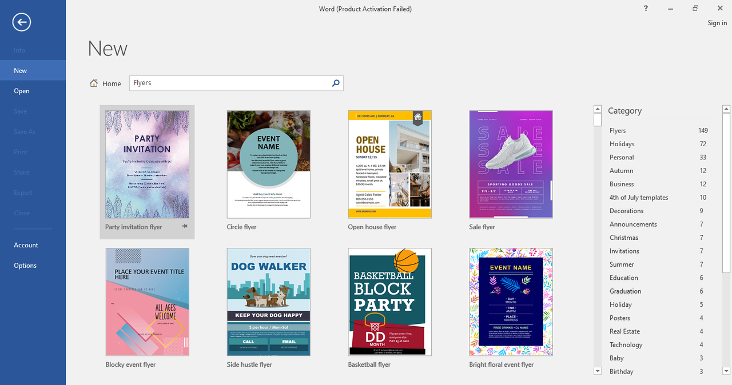732x385 pixels.
Task: Restore down the Word window
Action: (x=695, y=9)
